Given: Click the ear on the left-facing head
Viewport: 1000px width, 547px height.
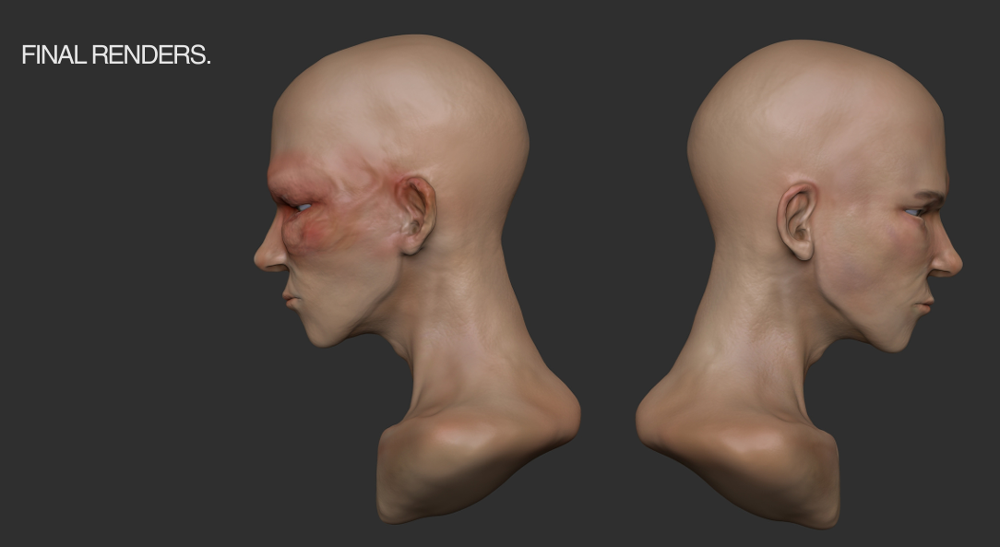Looking at the screenshot, I should click(x=416, y=214).
